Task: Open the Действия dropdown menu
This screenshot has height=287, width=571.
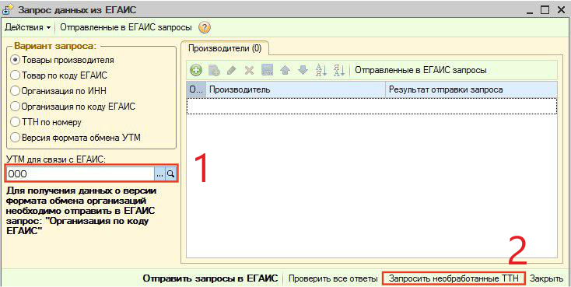Action: click(28, 28)
